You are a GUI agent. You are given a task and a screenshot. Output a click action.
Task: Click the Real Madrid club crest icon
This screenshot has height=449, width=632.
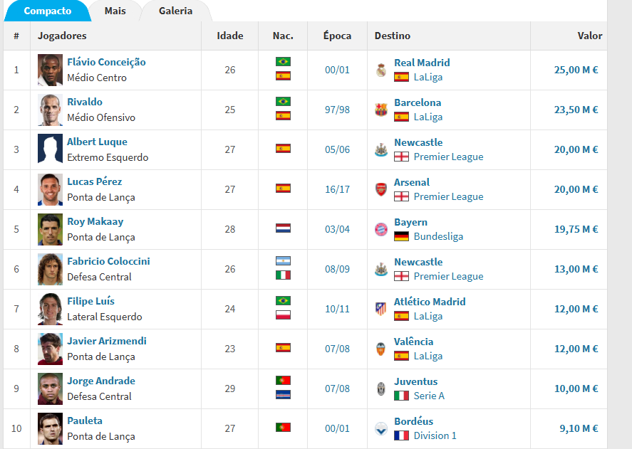pyautogui.click(x=381, y=70)
